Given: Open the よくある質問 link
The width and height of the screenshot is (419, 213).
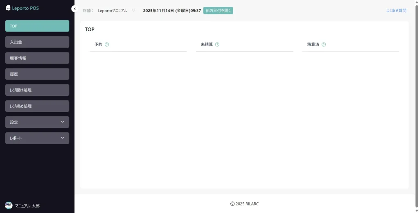Looking at the screenshot, I should [x=396, y=11].
